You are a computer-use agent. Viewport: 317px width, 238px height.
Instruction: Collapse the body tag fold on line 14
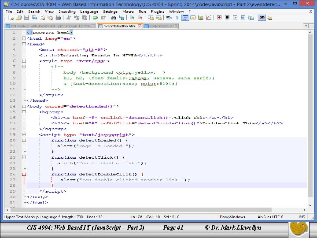(24, 106)
